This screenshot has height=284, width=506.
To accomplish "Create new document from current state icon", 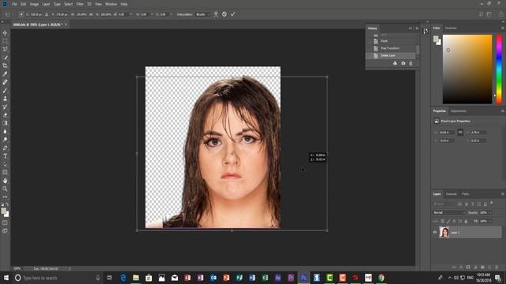I will click(x=395, y=63).
